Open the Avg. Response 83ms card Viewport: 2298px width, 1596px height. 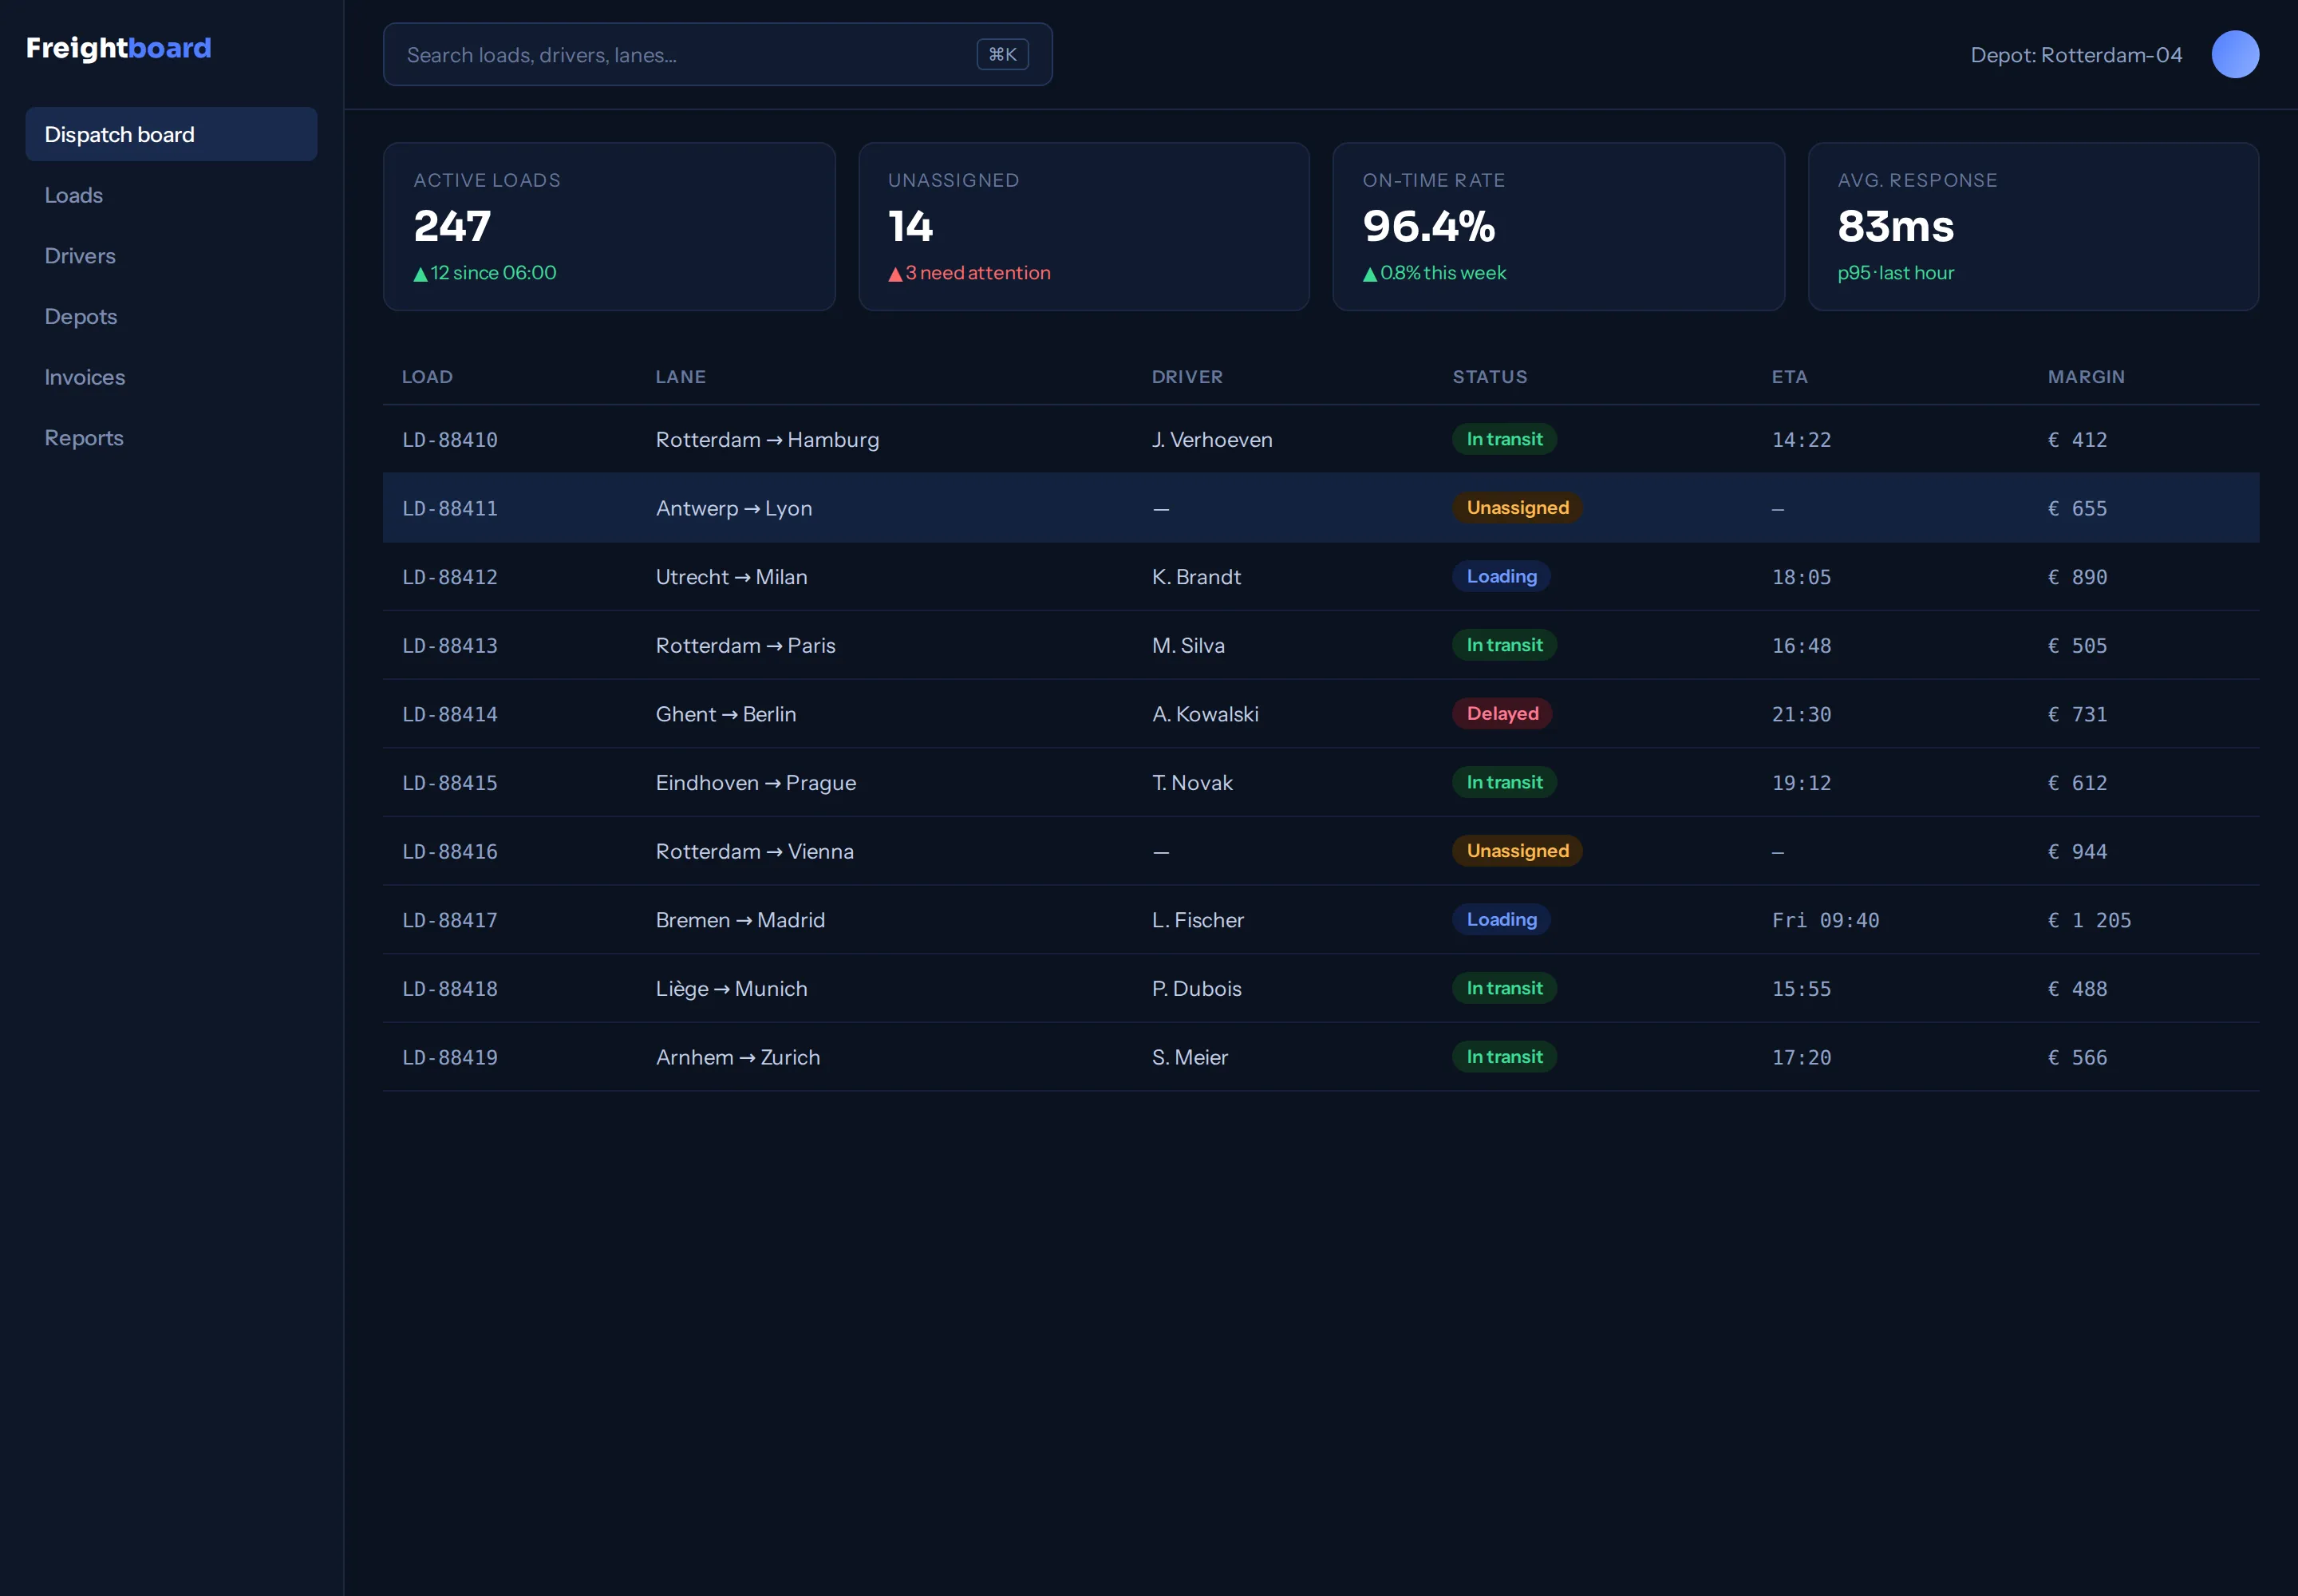[2033, 226]
